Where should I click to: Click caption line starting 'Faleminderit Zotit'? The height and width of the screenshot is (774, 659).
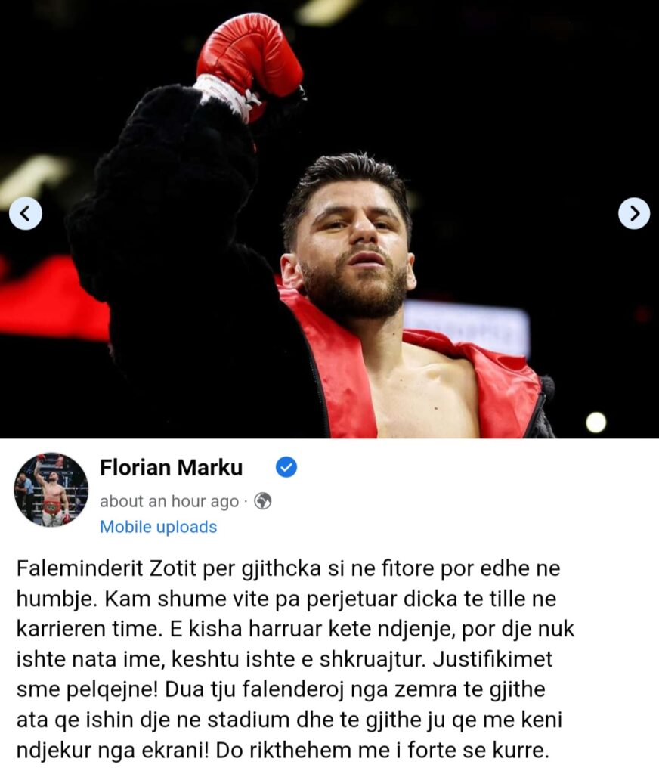coord(288,568)
